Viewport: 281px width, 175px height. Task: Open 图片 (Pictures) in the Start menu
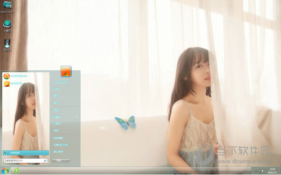[x=56, y=96]
